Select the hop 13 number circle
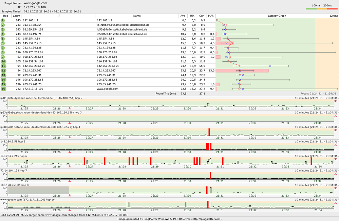339x221 pixels. point(3,75)
